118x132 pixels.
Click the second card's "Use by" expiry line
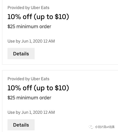[x=31, y=112]
